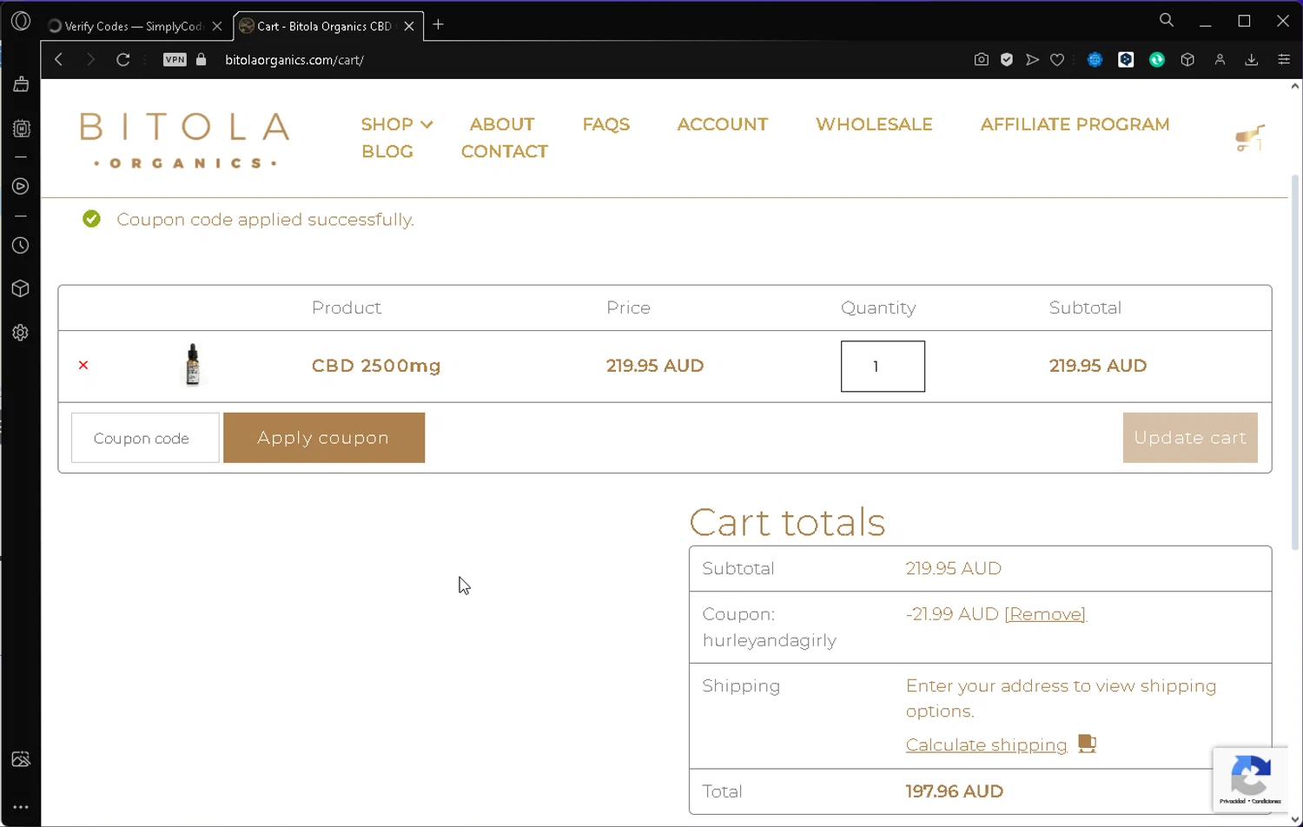Toggle the VPN badge in address bar

175,60
